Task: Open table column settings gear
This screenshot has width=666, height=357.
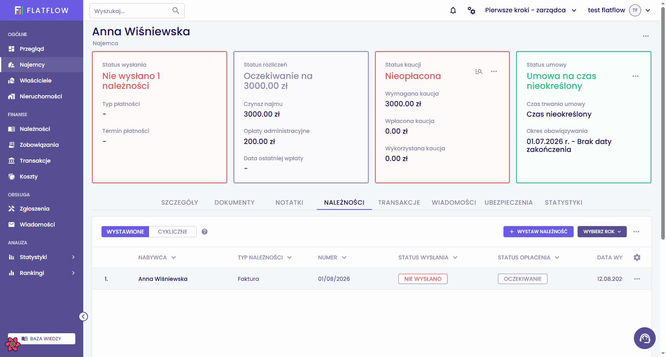Action: 637,257
